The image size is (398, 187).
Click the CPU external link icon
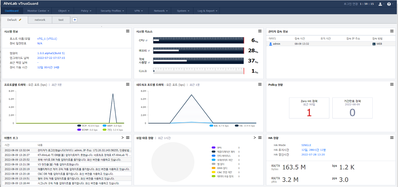tap(146, 41)
